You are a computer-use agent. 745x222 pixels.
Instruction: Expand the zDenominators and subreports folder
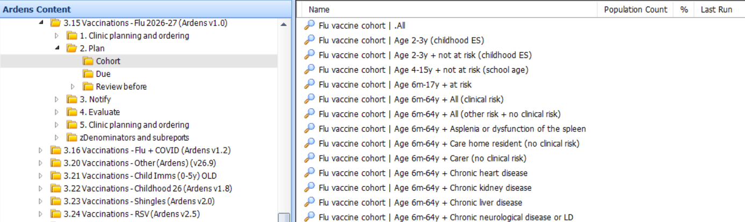(x=57, y=137)
